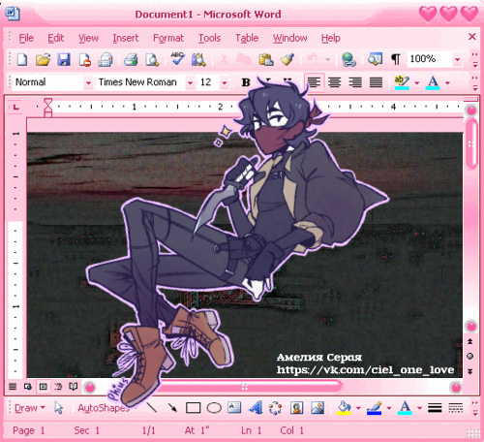Viewport: 484px width, 442px height.
Task: Click the Permission document icon
Action: pos(84,60)
